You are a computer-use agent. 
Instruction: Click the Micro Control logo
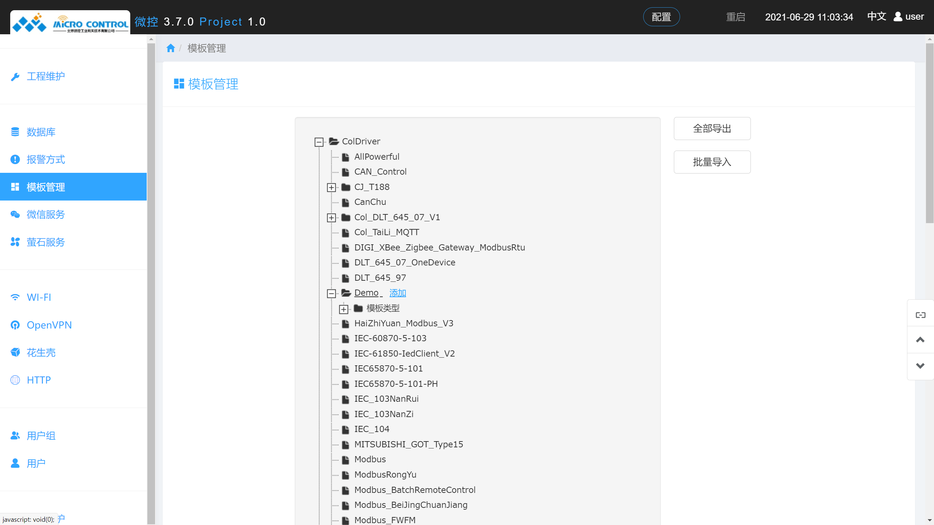click(x=70, y=23)
